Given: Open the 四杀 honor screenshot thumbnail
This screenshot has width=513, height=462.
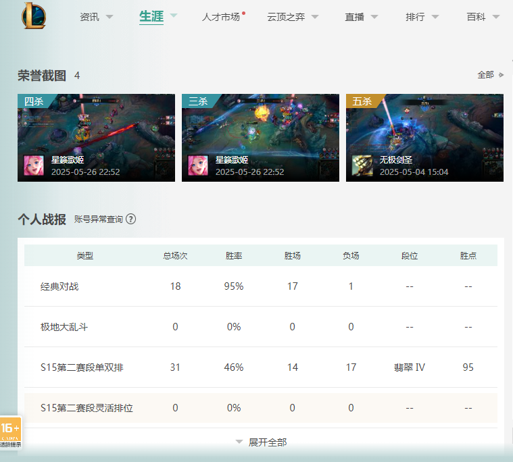Looking at the screenshot, I should (96, 138).
